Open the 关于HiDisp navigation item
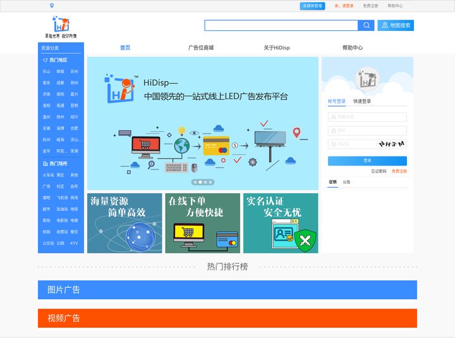The image size is (455, 341). 277,48
